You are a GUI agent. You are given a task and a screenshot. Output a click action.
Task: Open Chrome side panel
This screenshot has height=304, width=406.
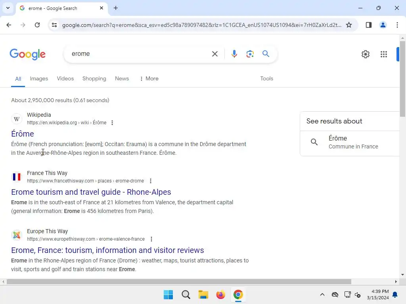click(368, 25)
